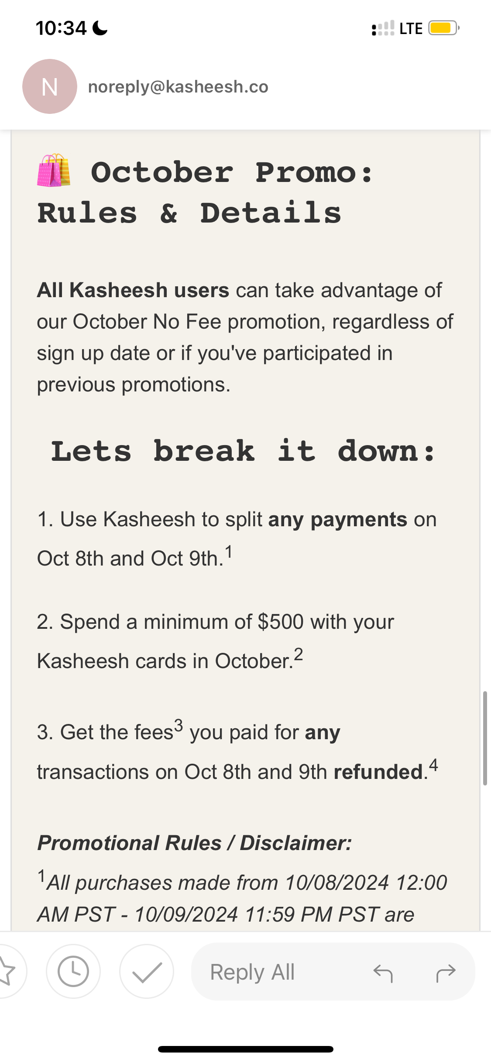
Task: Mark email done with checkmark icon
Action: pos(147,971)
